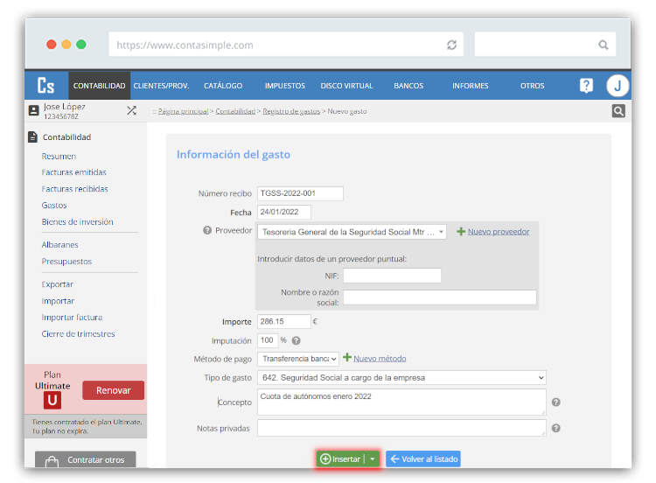Image resolution: width=656 pixels, height=483 pixels.
Task: Open the DISCO VIRTUAL menu
Action: tap(346, 86)
